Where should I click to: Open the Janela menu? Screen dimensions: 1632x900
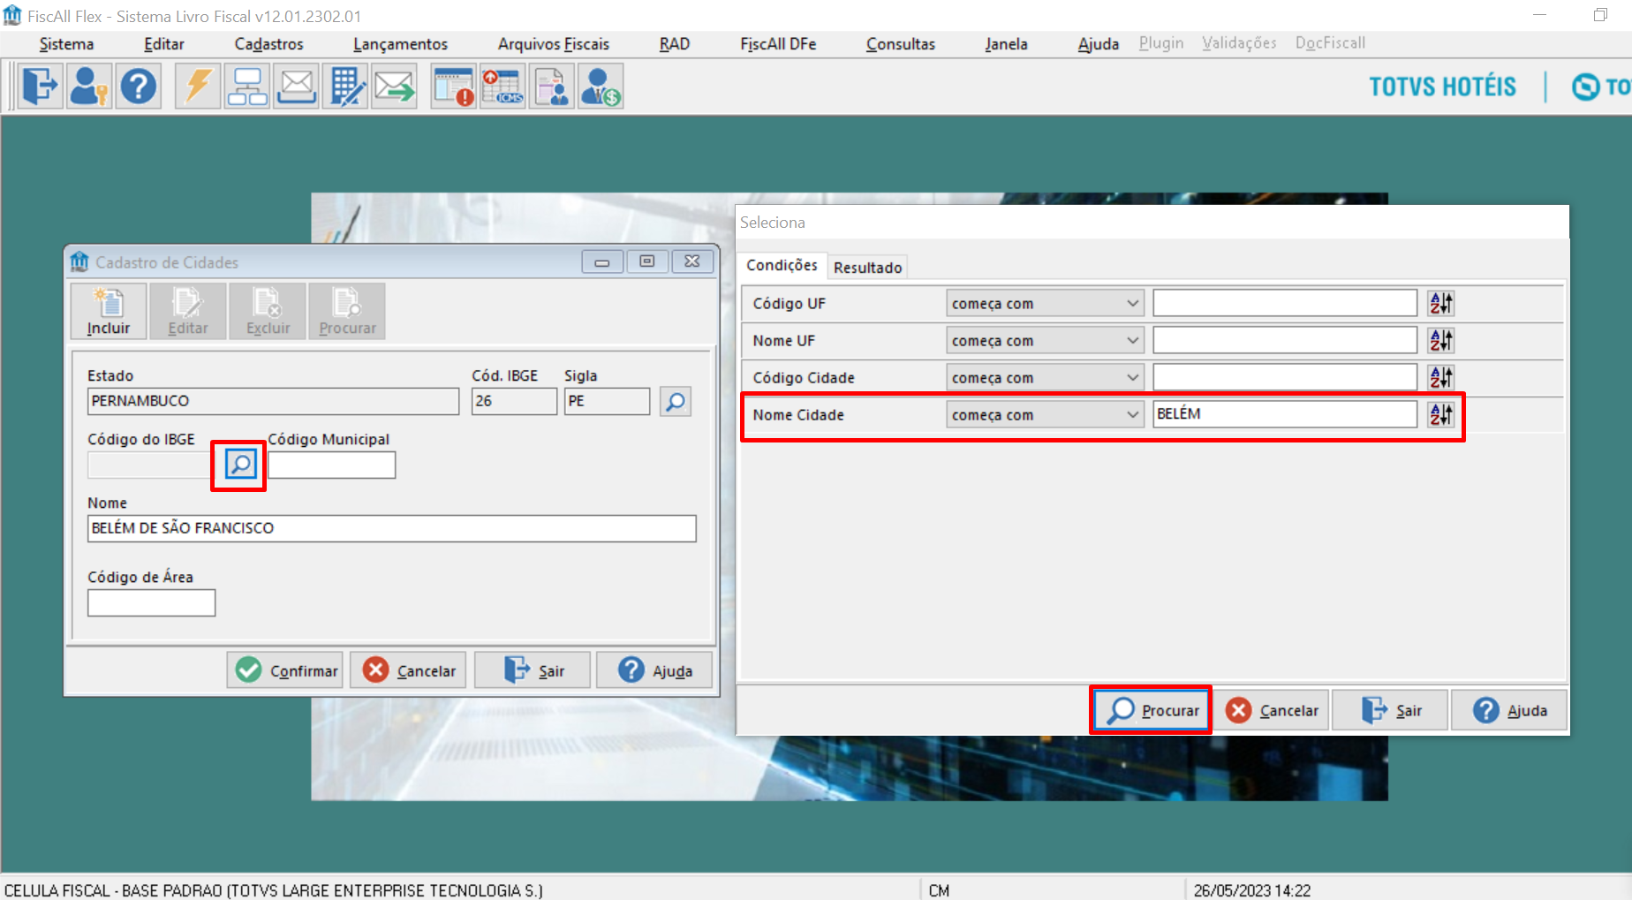click(x=1006, y=43)
